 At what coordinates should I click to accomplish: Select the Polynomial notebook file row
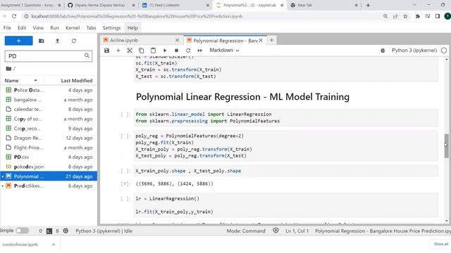49,176
